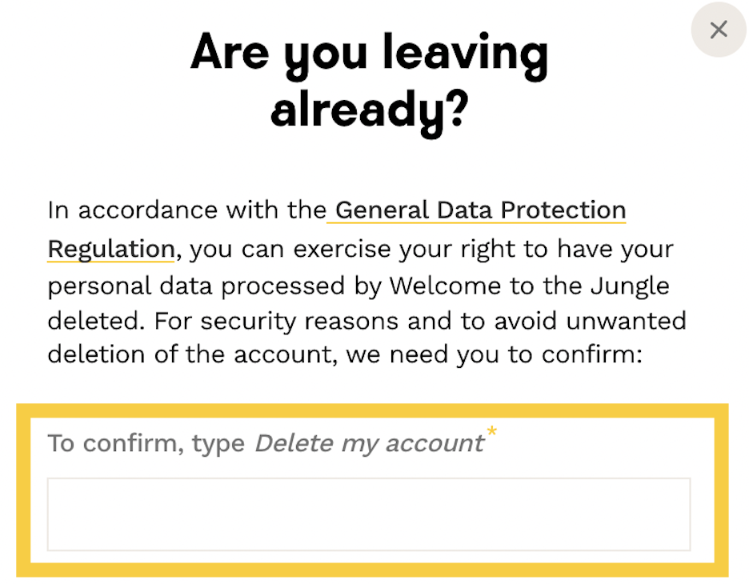Focus the delete confirmation text field
The width and height of the screenshot is (749, 584).
pos(368,514)
